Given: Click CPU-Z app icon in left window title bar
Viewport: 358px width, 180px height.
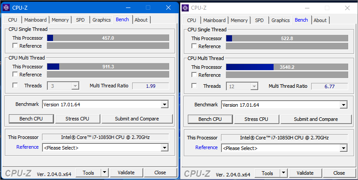Looking at the screenshot, I should pyautogui.click(x=6, y=7).
